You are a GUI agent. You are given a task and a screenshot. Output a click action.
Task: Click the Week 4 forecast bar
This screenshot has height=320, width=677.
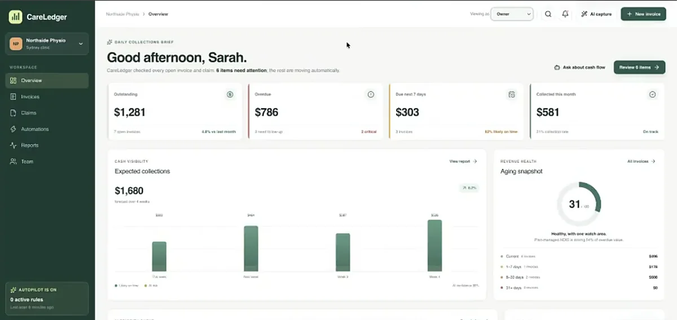click(434, 246)
